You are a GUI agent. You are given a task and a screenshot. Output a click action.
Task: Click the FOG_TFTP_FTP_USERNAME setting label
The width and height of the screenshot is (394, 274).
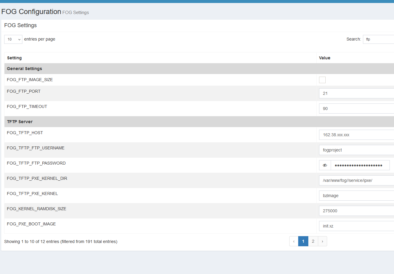pyautogui.click(x=36, y=148)
